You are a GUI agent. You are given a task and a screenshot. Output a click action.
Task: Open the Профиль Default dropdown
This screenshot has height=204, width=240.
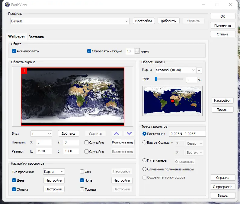(x=70, y=21)
